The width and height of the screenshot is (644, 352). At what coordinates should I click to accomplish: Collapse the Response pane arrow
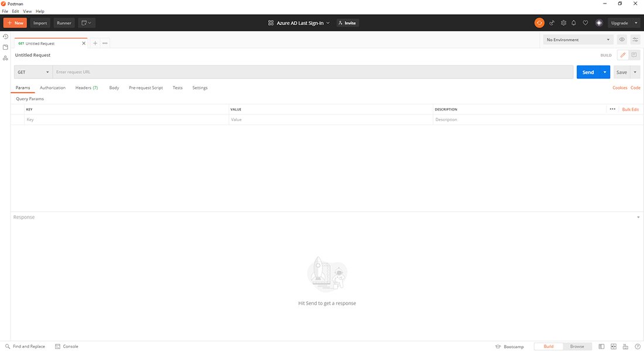click(x=638, y=217)
